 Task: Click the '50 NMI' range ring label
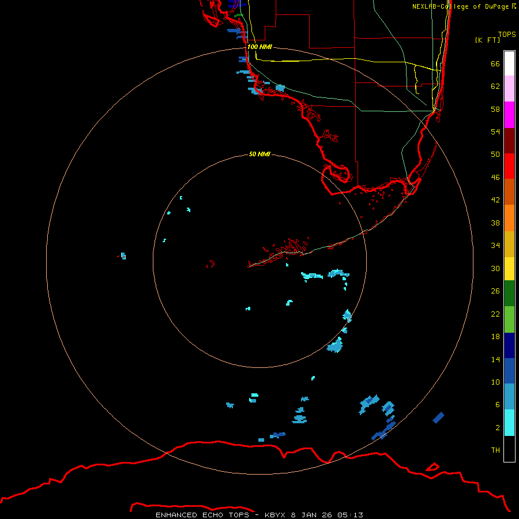tap(259, 154)
